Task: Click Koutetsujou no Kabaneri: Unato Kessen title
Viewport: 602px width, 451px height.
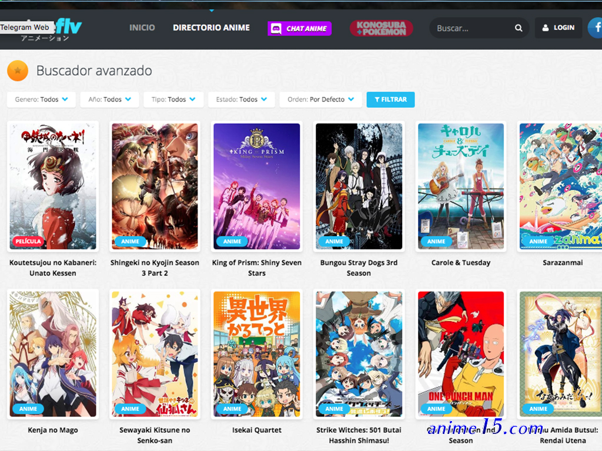Action: tap(53, 268)
